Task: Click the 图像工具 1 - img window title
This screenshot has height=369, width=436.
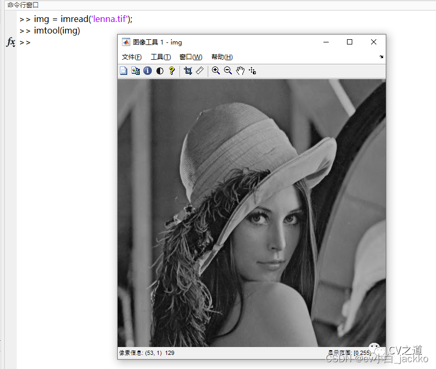Action: coord(157,42)
